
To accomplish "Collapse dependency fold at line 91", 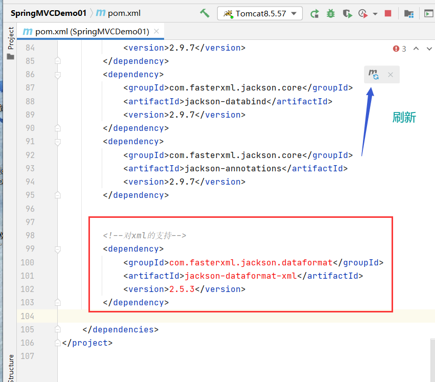I will [x=58, y=142].
